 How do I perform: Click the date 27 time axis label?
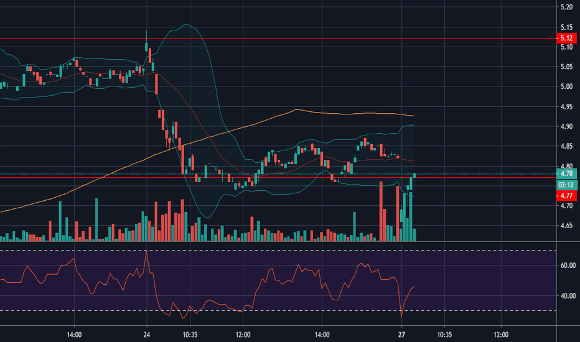(x=402, y=335)
